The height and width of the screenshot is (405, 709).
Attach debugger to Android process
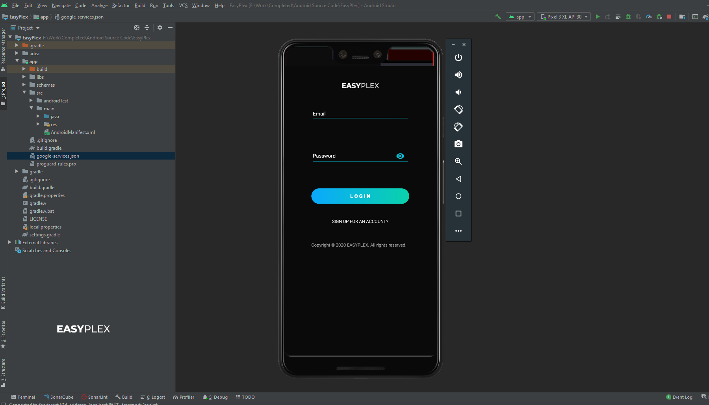[659, 17]
